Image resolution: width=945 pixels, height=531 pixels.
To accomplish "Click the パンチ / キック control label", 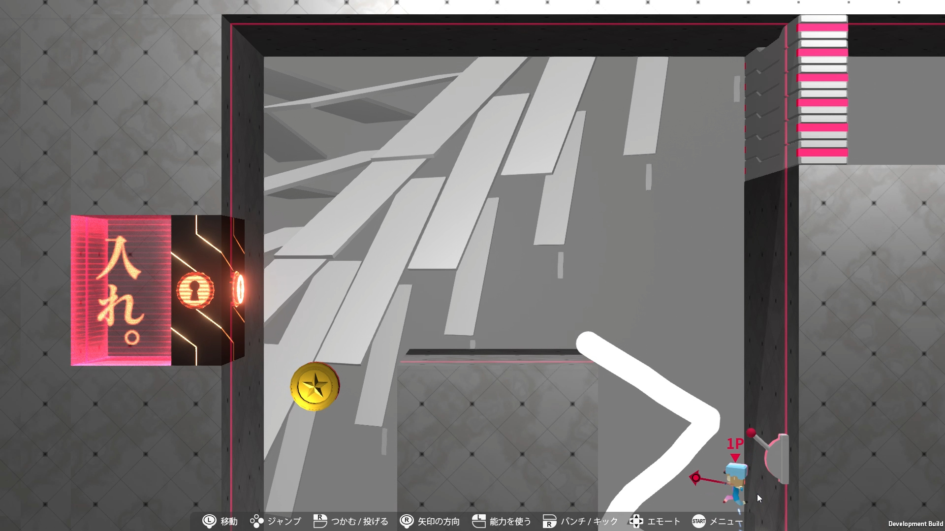I will click(x=589, y=522).
